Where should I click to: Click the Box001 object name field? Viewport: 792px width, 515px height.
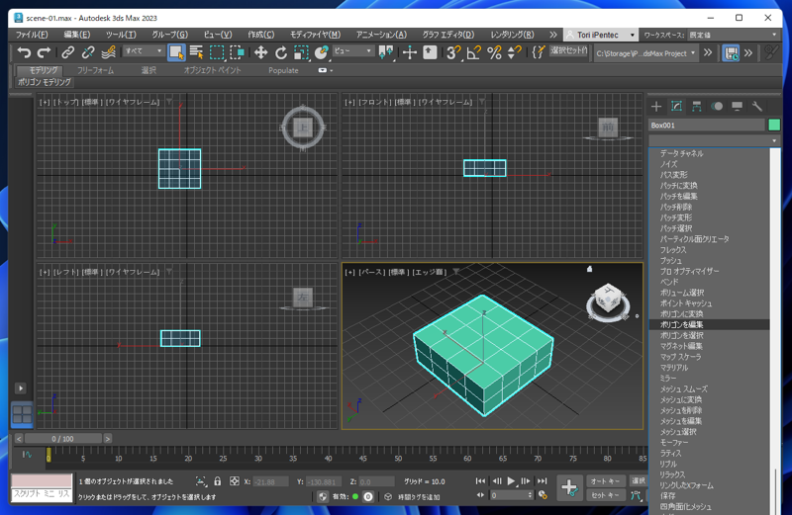(706, 126)
